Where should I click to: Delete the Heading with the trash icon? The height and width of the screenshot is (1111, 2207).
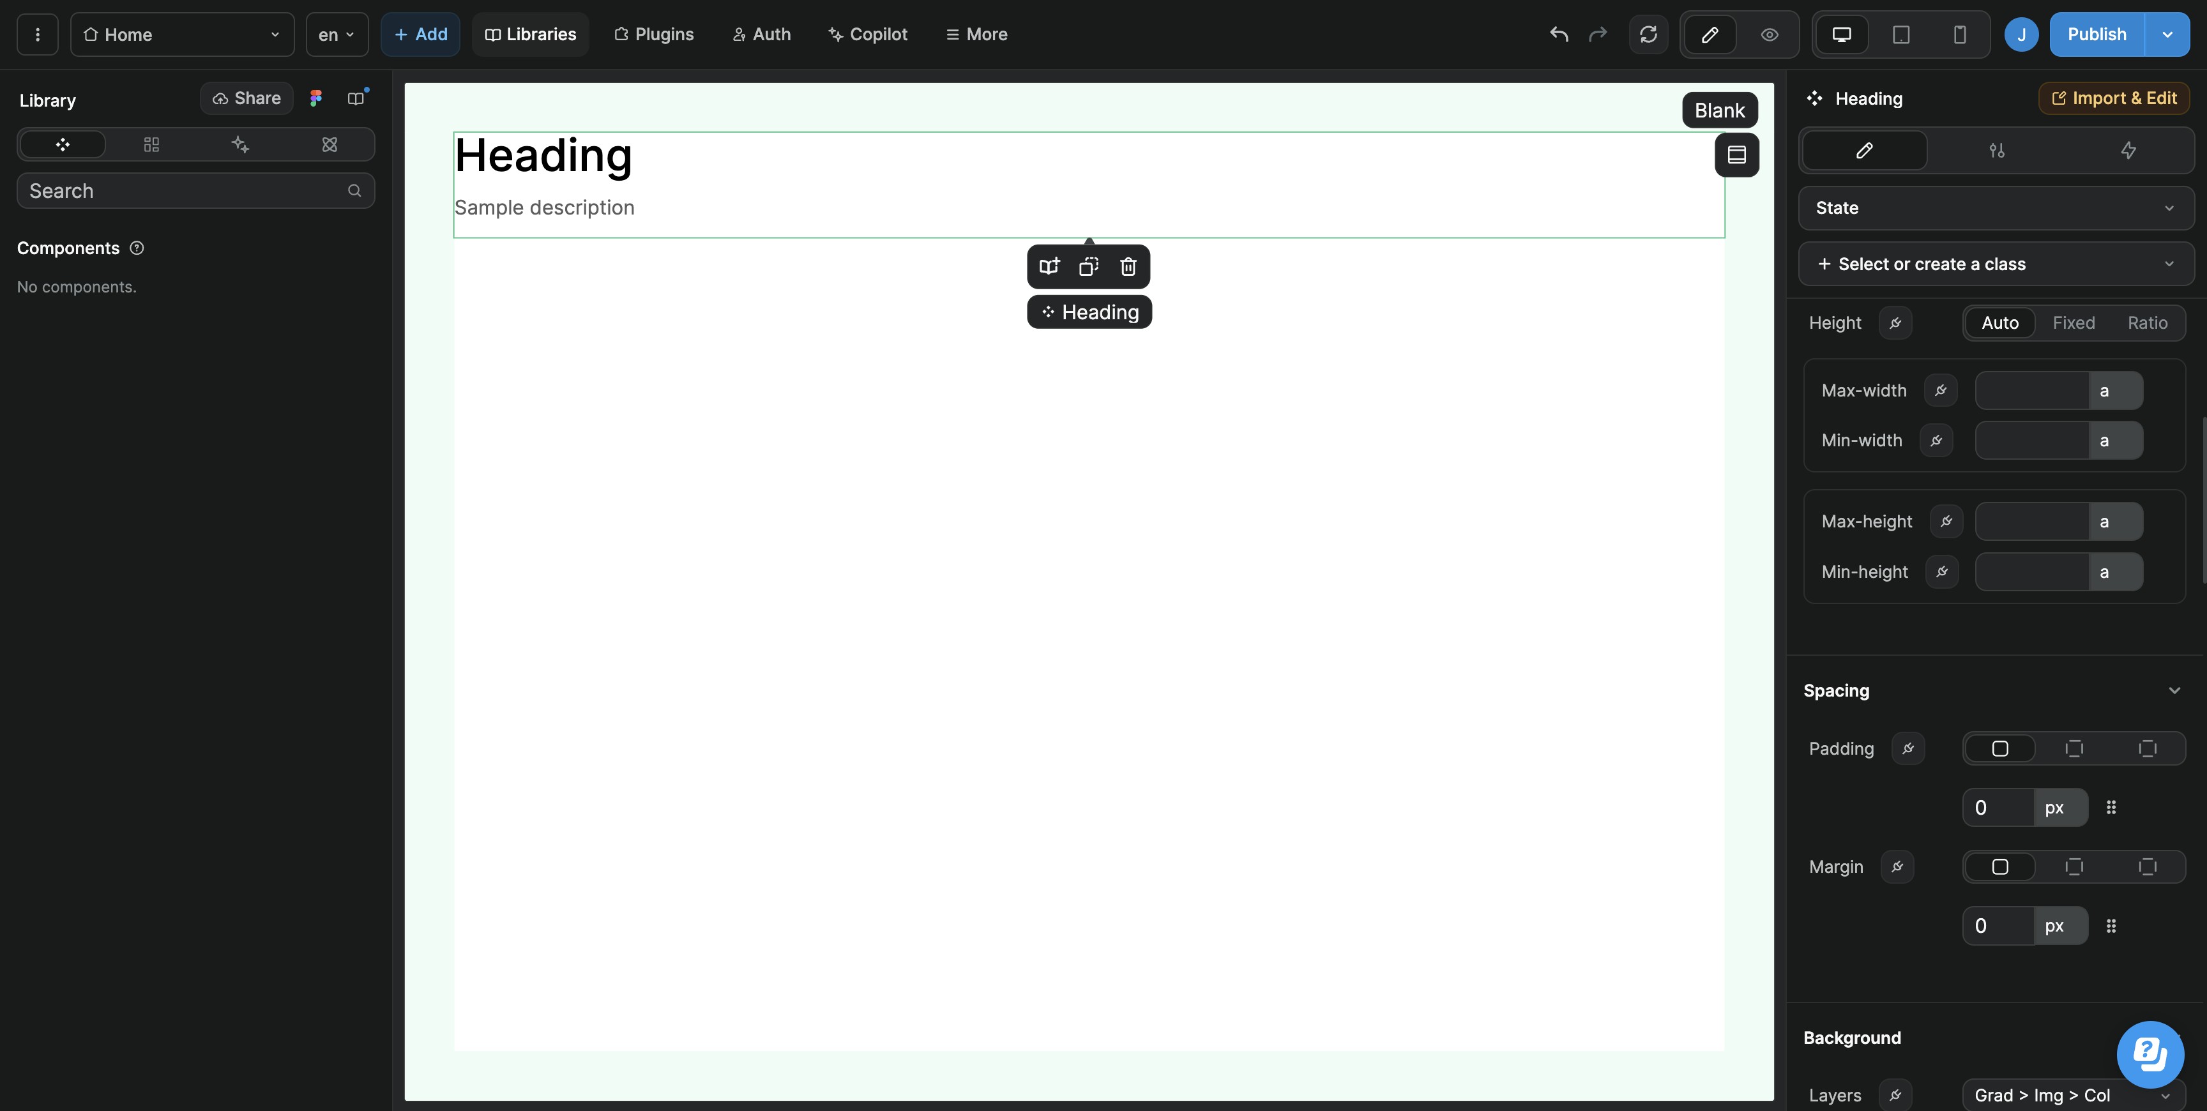tap(1128, 266)
